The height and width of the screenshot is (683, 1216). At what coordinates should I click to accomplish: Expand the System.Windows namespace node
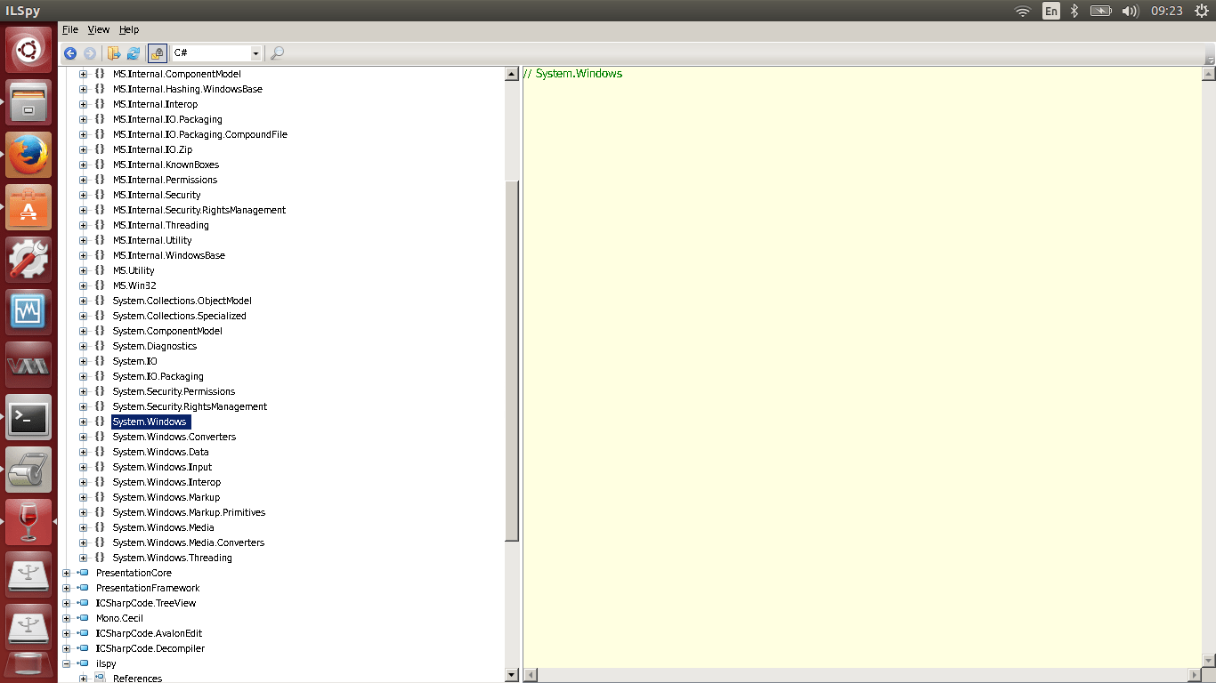tap(83, 422)
